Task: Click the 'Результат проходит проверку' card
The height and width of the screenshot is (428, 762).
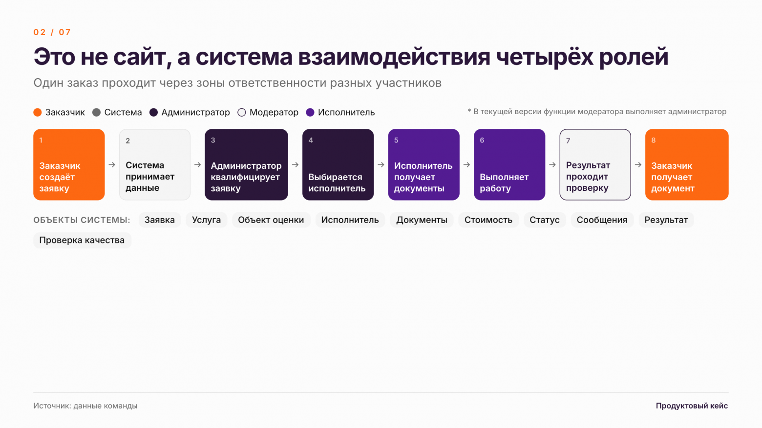Action: (595, 164)
